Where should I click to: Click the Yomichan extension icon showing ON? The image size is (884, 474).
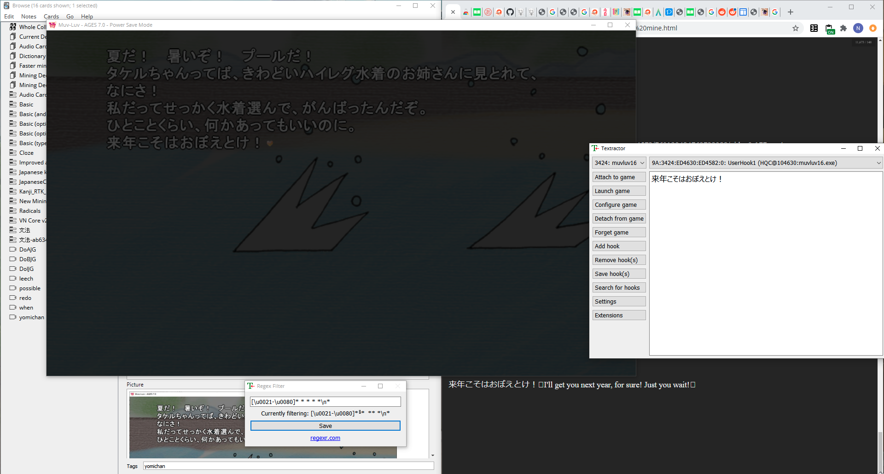tap(830, 28)
